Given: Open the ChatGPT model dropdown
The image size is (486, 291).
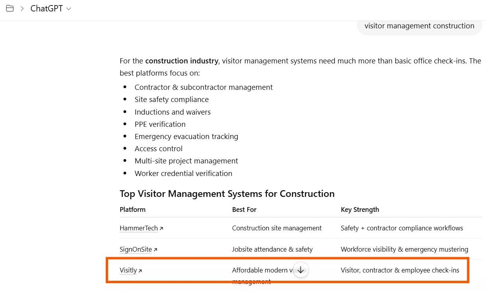Looking at the screenshot, I should 51,9.
